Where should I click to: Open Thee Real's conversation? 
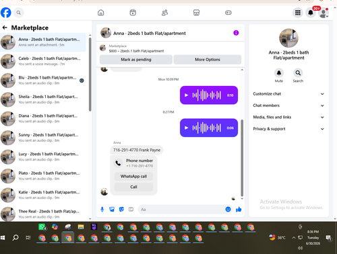(x=43, y=214)
